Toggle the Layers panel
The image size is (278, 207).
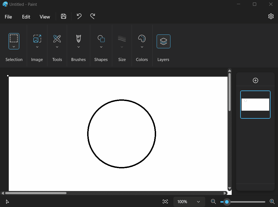(163, 41)
